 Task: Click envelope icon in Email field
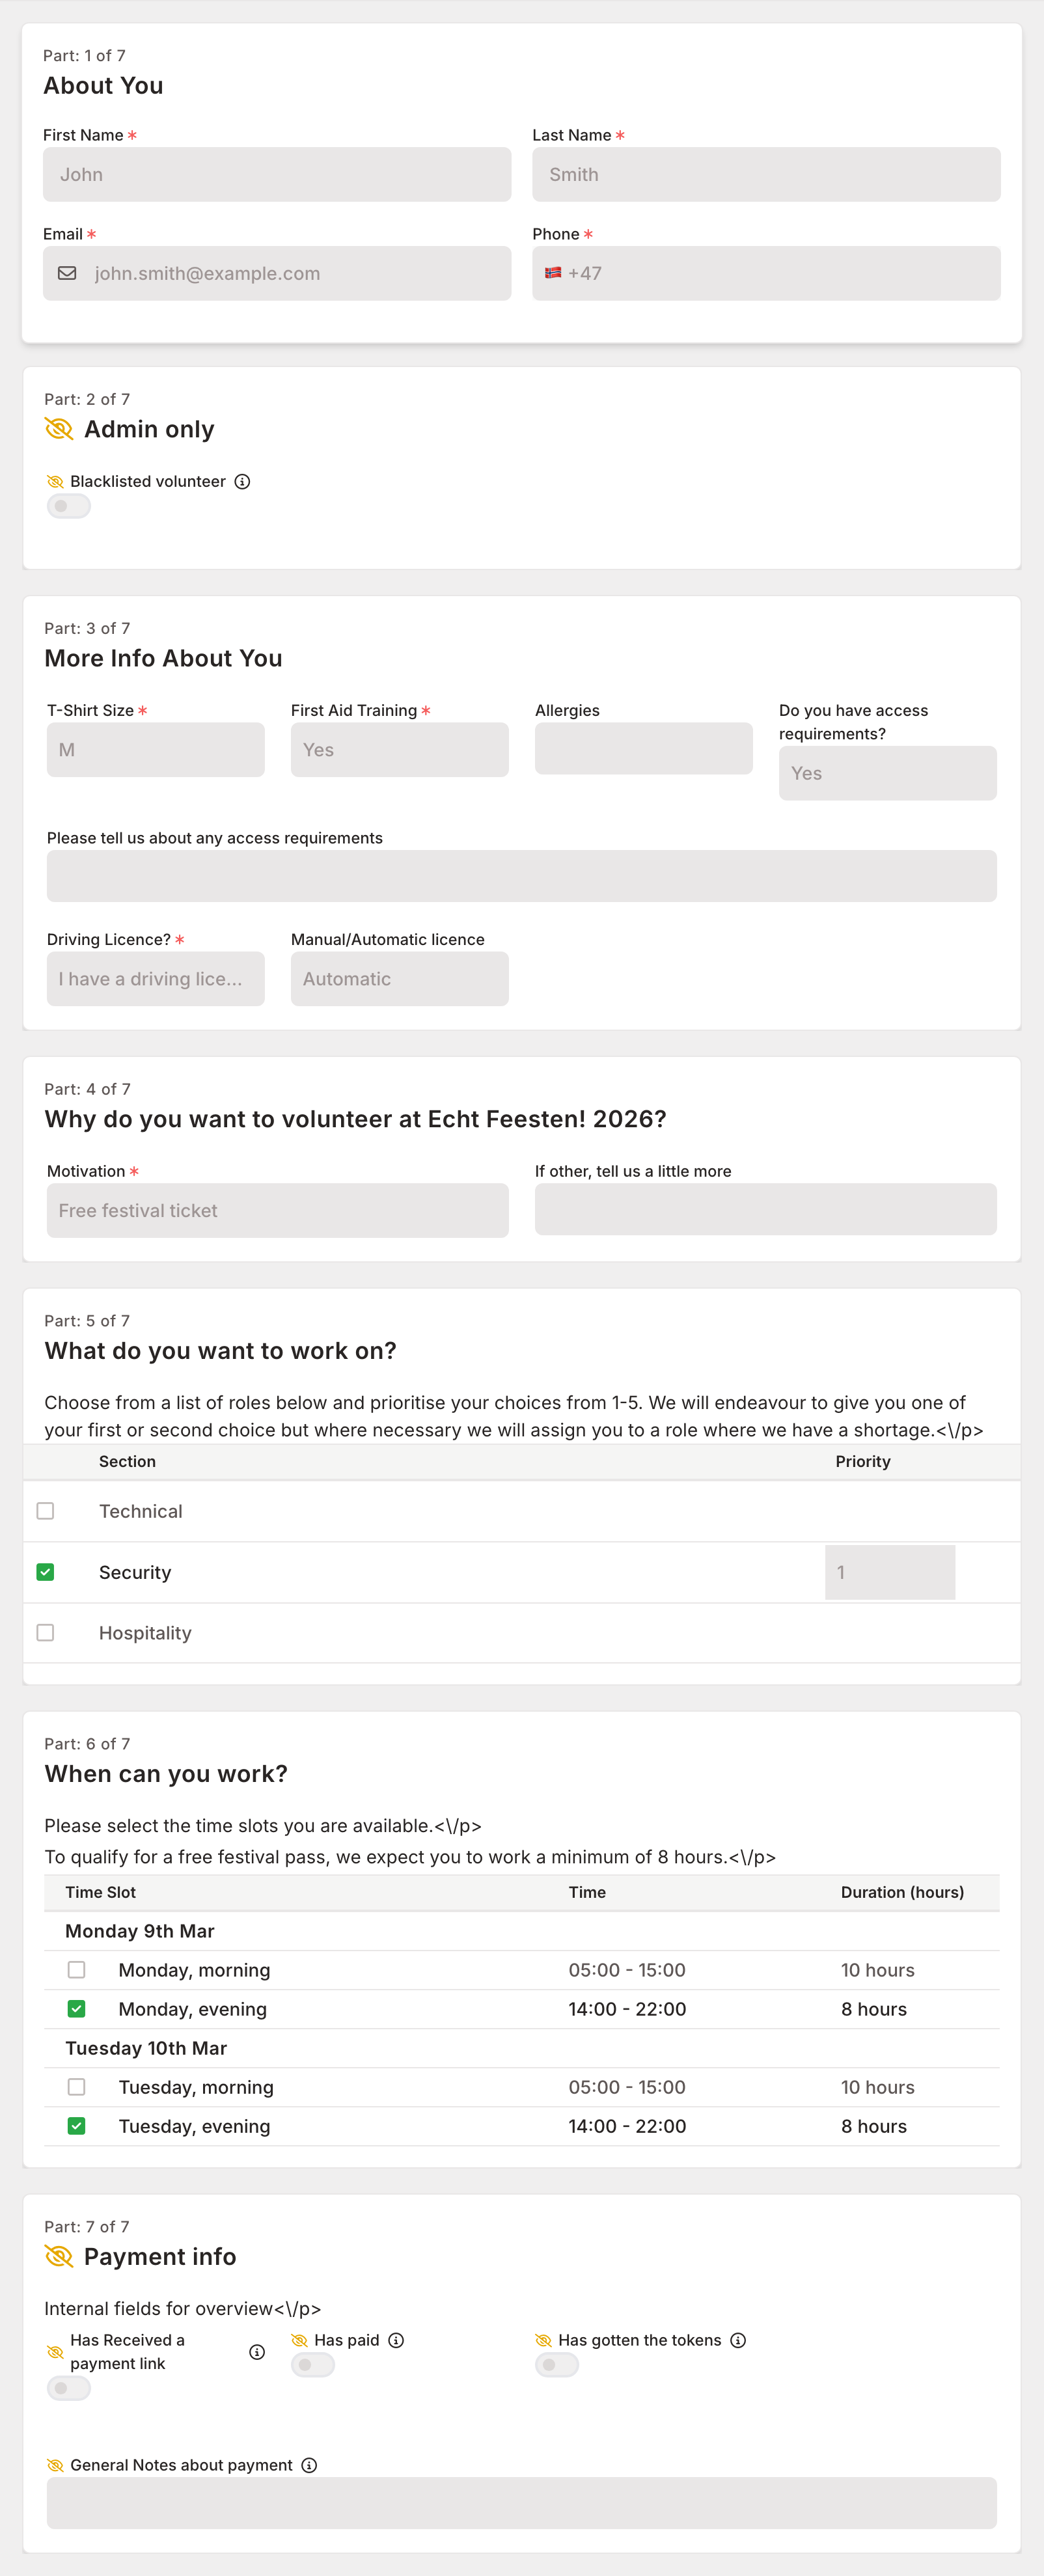[x=67, y=273]
